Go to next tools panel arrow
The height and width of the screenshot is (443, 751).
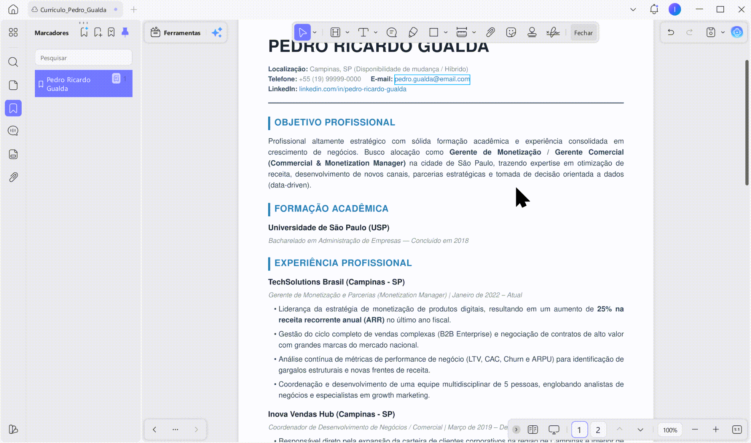196,429
